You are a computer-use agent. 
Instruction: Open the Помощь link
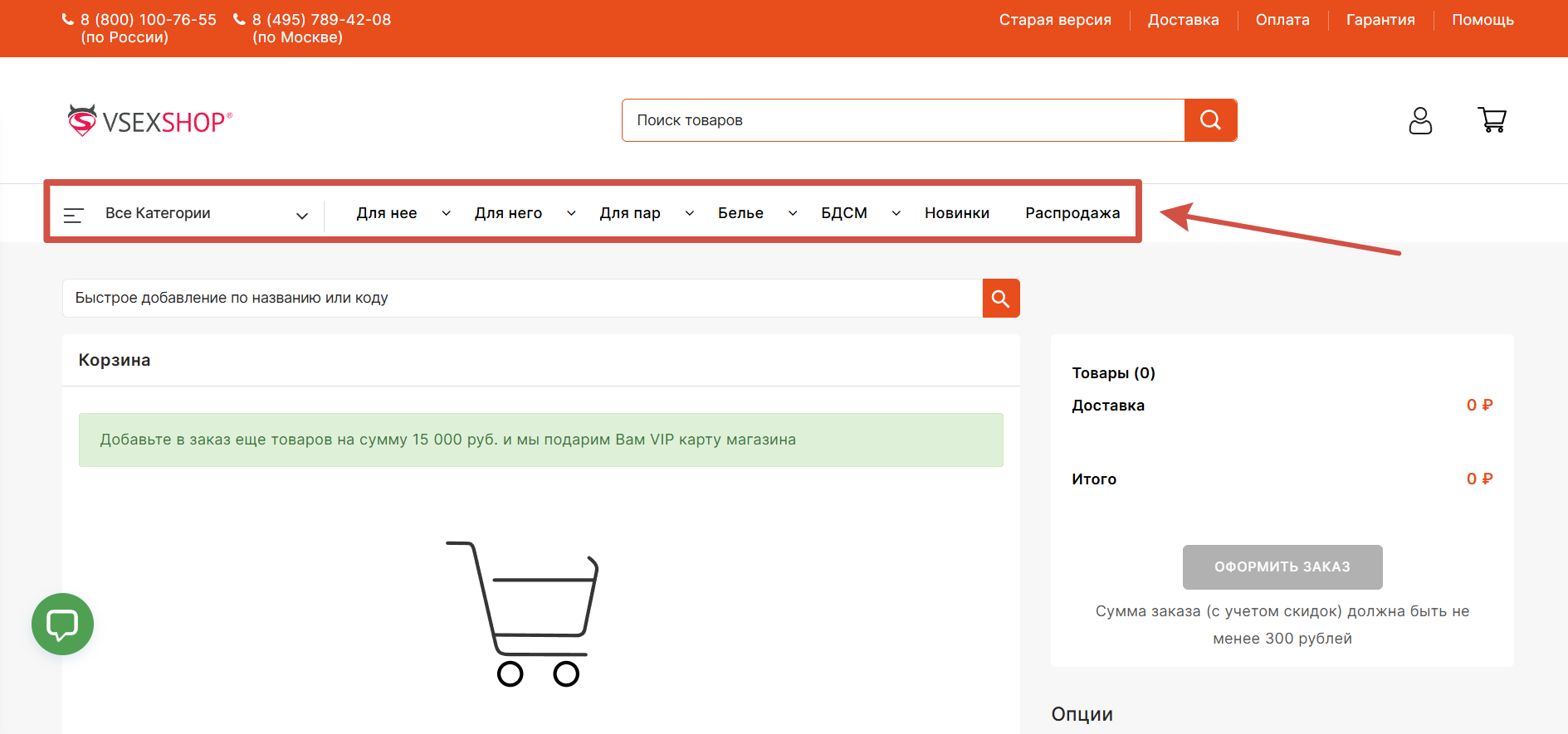1483,20
